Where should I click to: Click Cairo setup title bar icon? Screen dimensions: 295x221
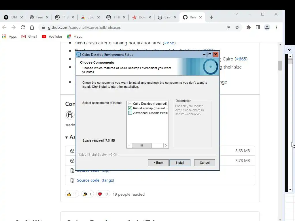[x=79, y=54]
